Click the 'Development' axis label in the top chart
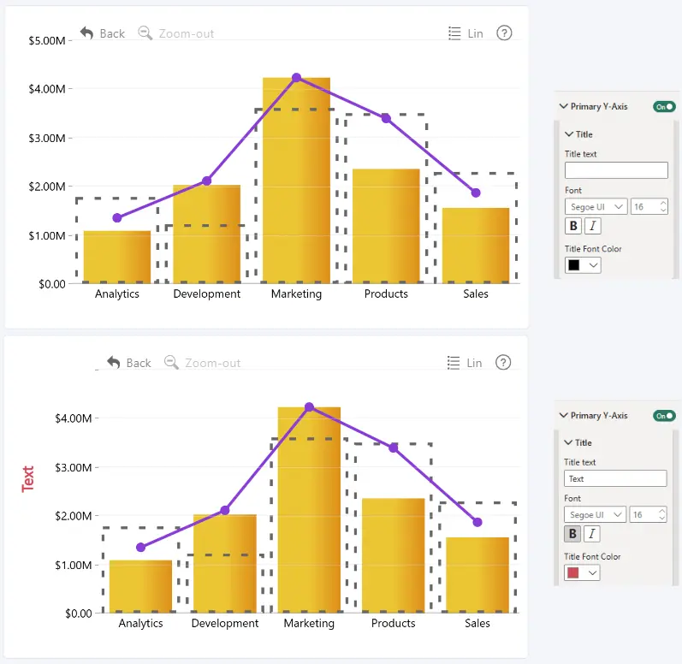 [x=206, y=294]
